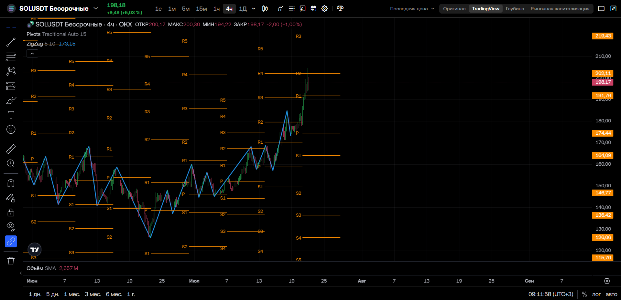Open indicators menu in top toolbar
The width and height of the screenshot is (621, 300).
281,9
